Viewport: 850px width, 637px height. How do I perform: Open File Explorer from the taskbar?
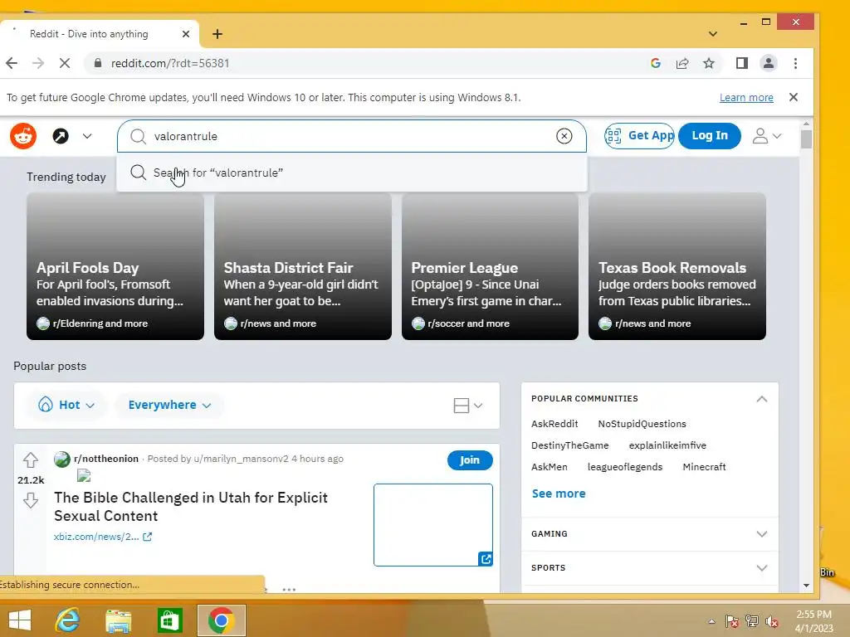click(x=118, y=620)
